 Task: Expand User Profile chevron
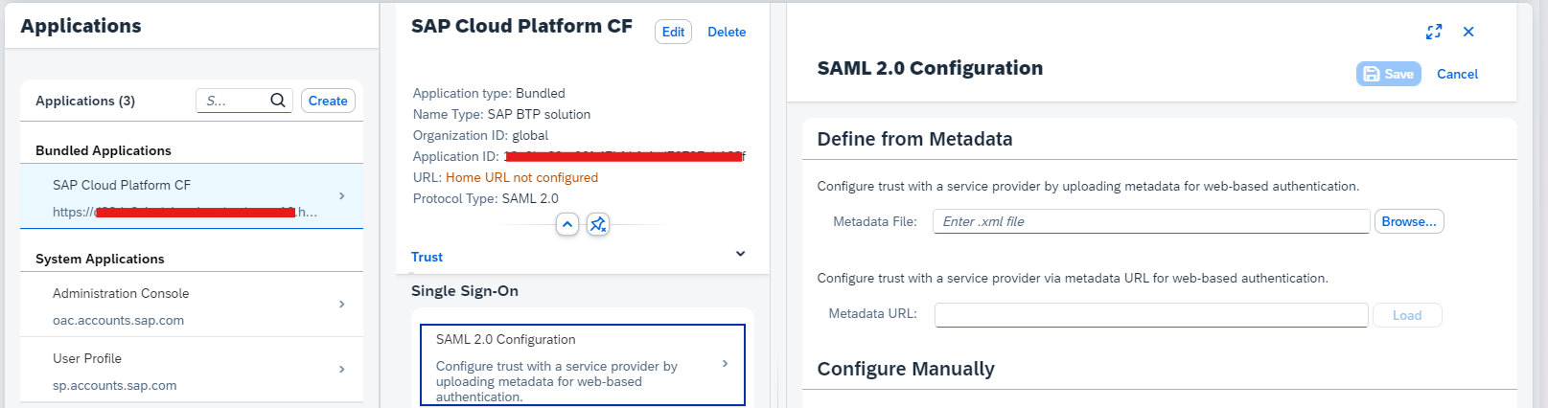point(342,370)
